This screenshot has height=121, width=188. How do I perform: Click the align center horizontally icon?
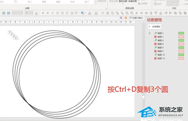pyautogui.click(x=137, y=13)
